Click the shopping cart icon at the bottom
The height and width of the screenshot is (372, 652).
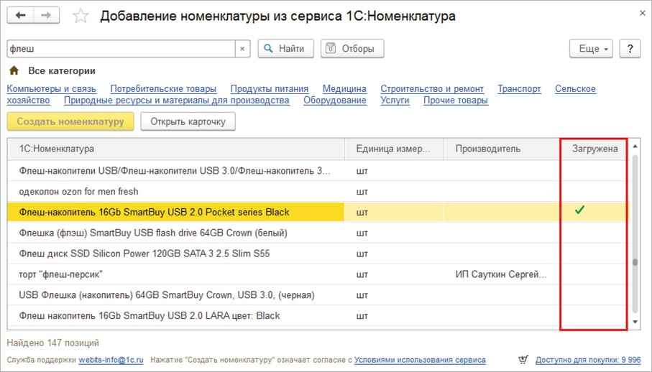523,360
